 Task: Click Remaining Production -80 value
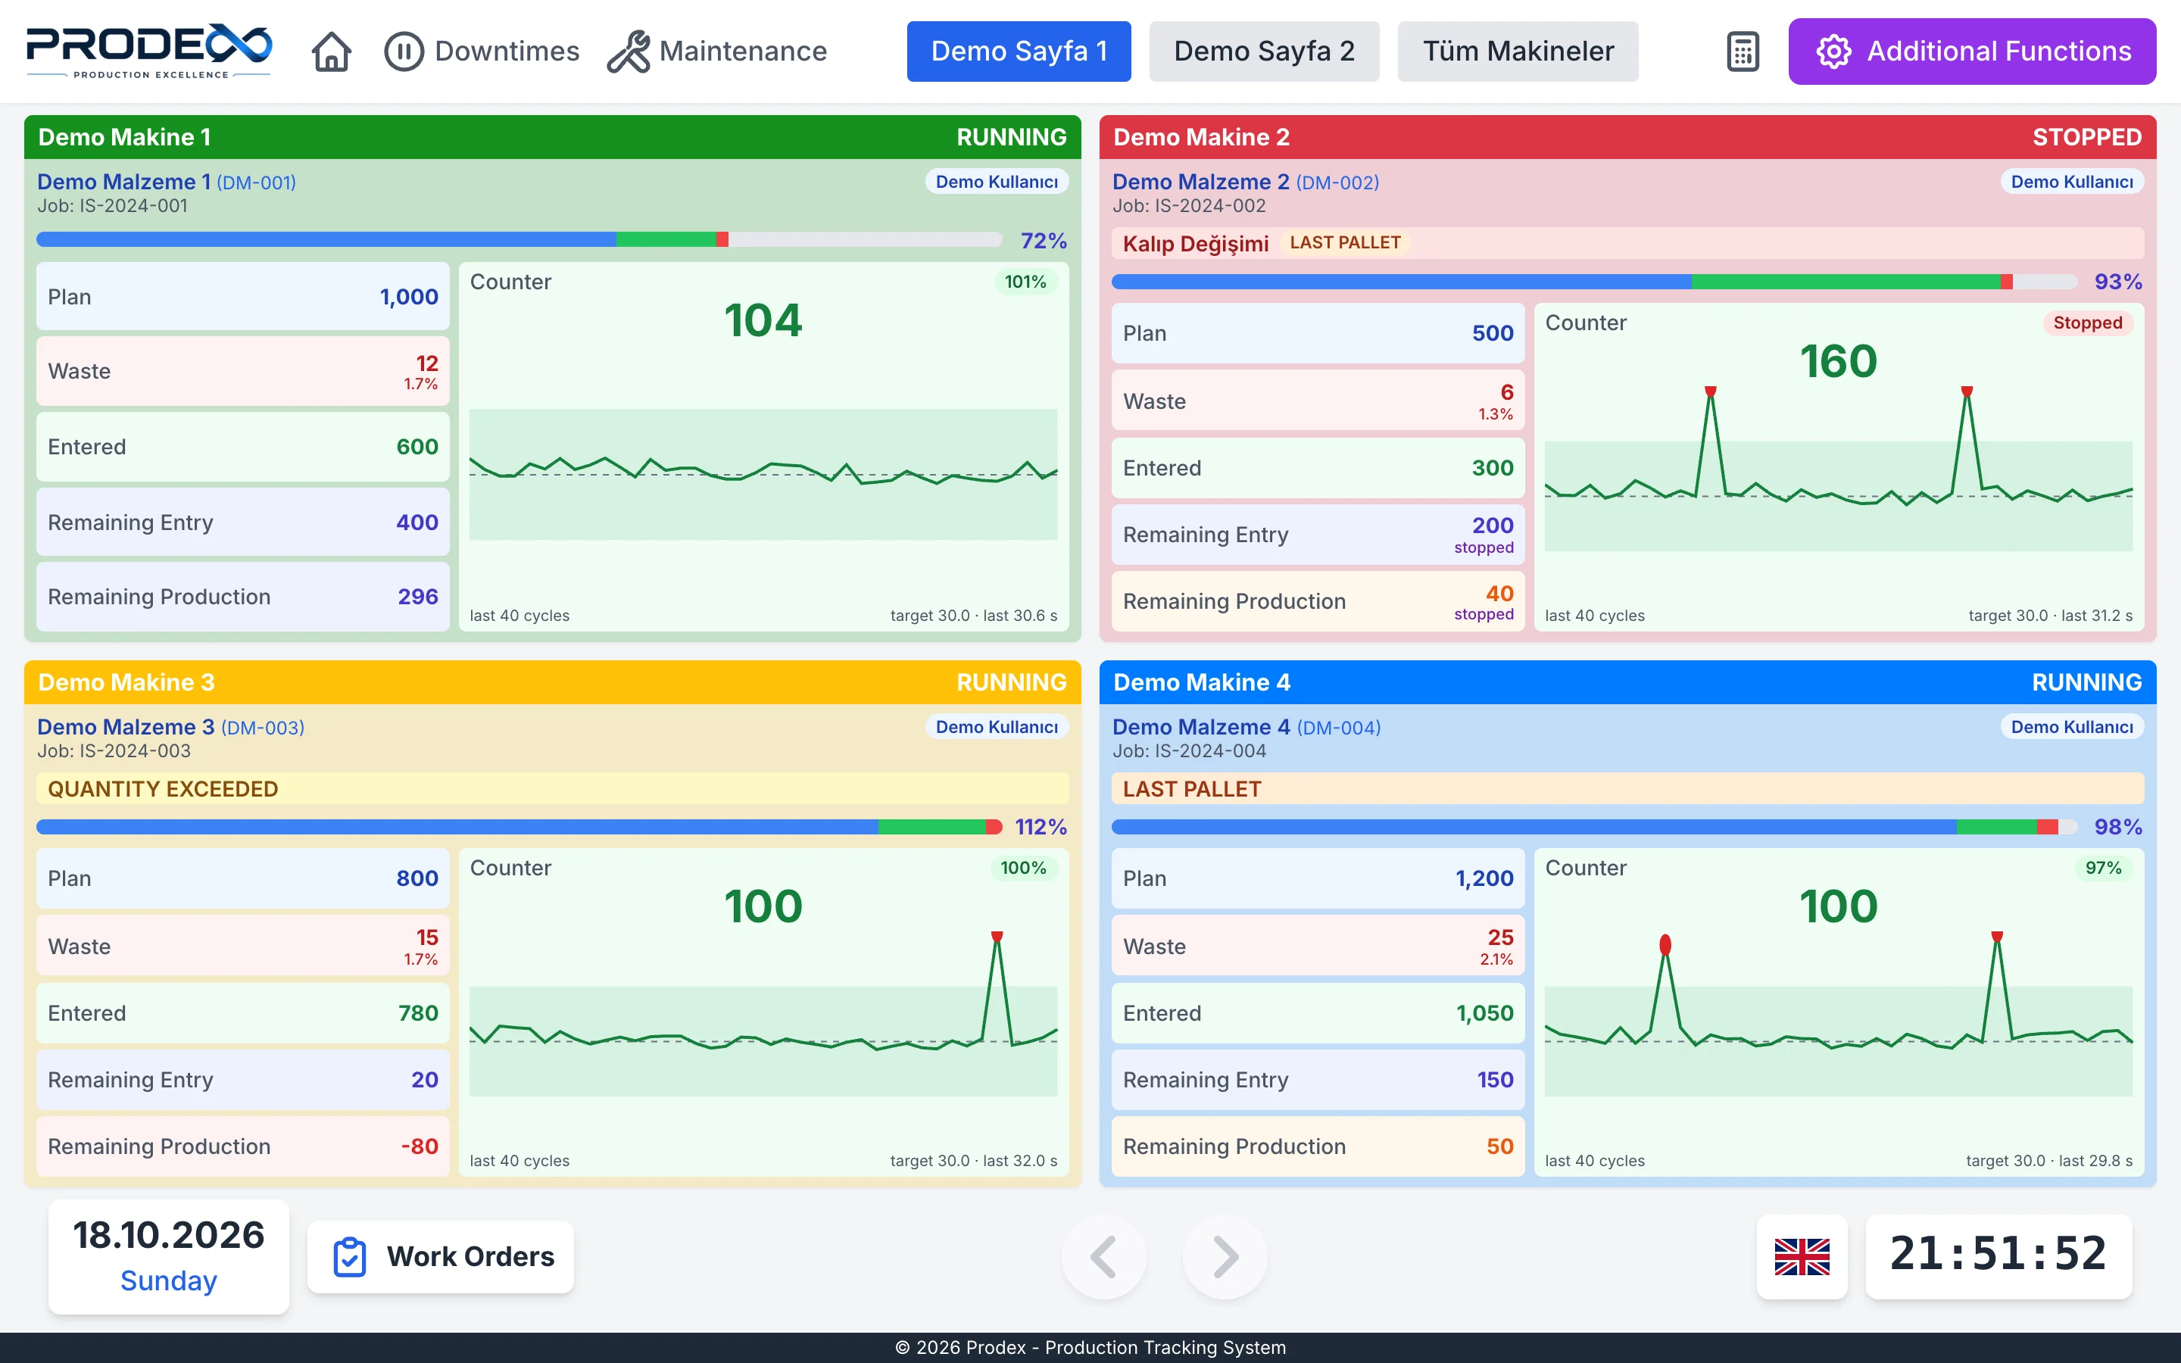(419, 1146)
